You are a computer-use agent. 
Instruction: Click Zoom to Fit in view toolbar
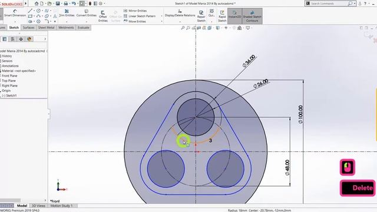coord(183,28)
